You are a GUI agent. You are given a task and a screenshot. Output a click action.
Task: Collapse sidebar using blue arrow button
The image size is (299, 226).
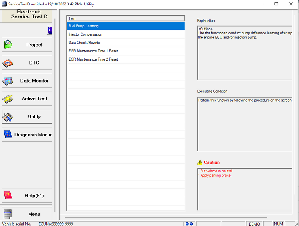(50, 30)
